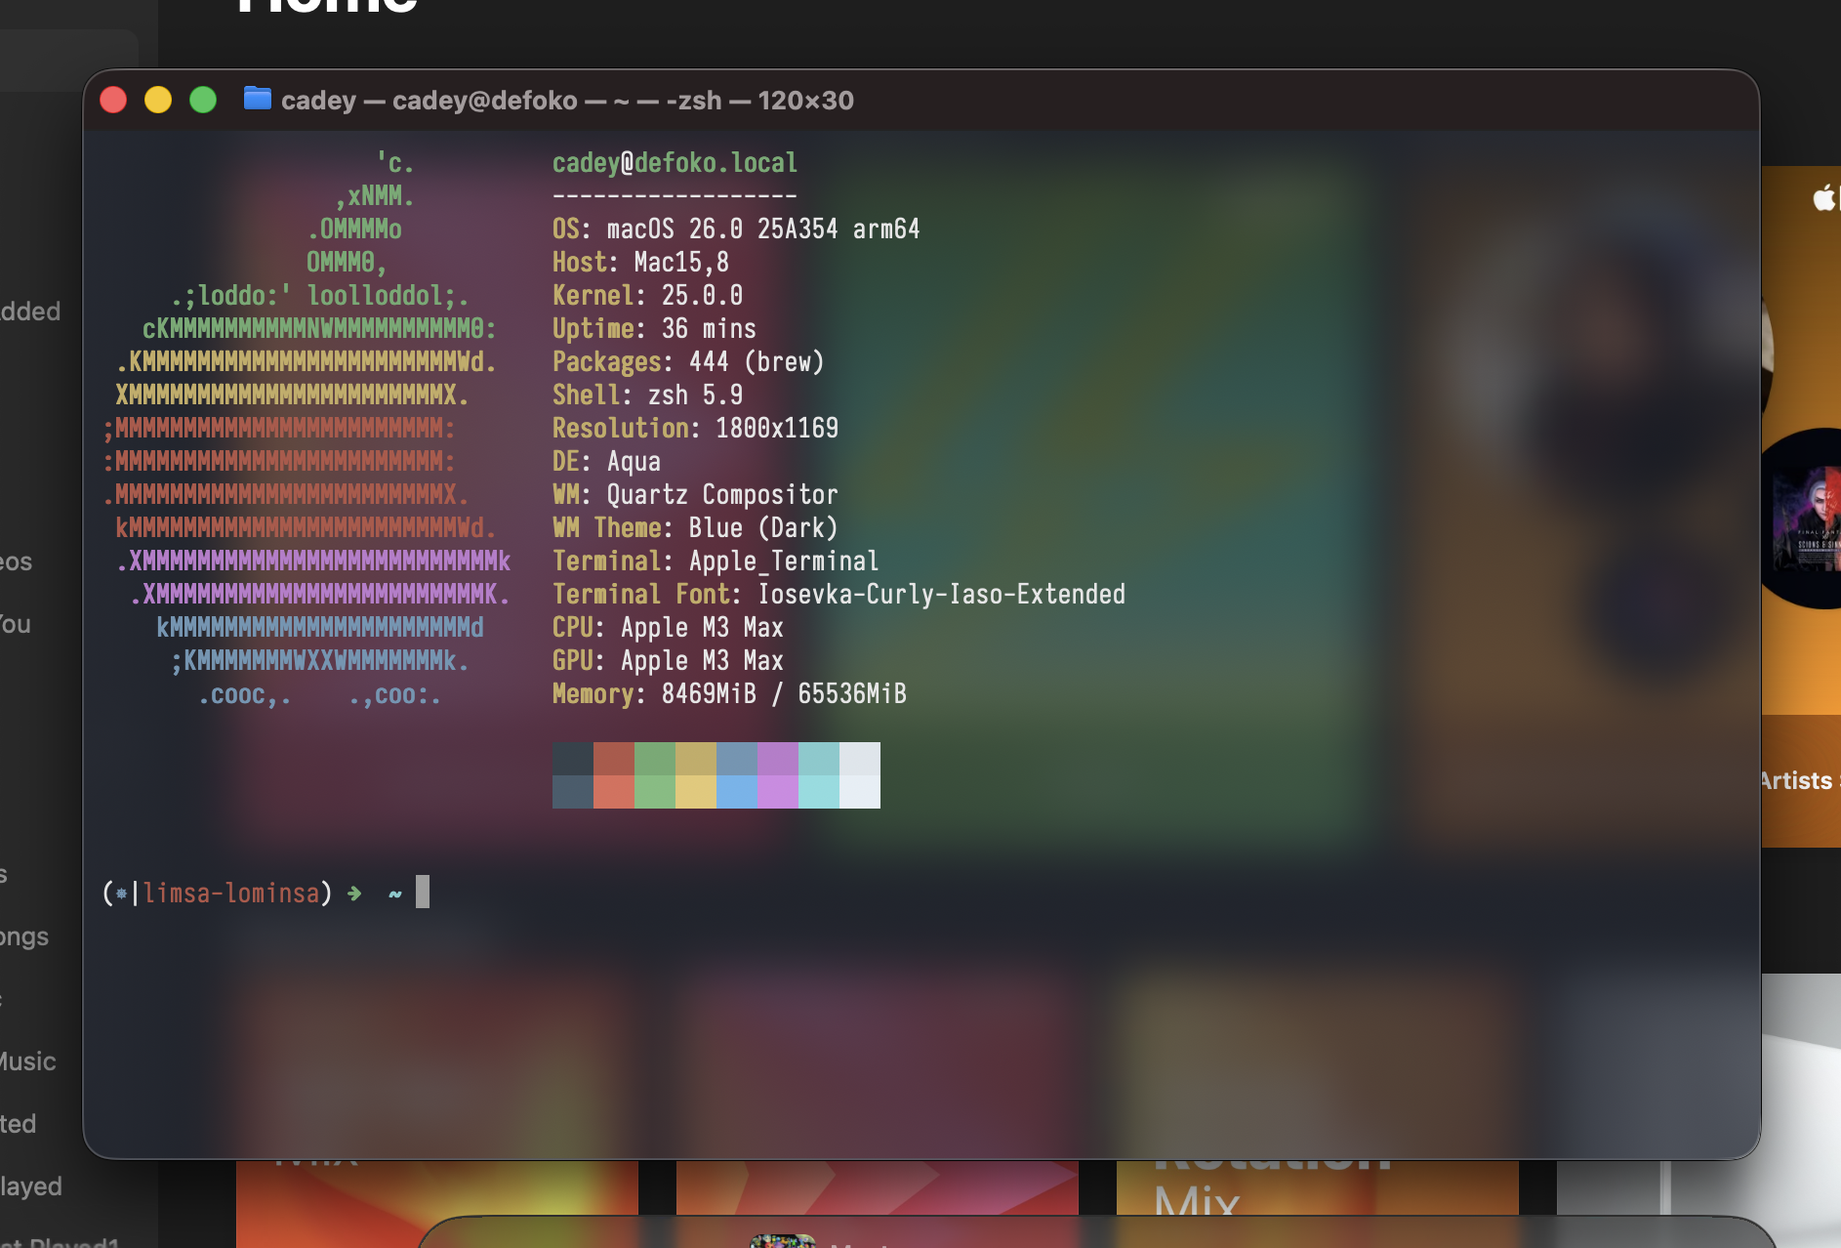Open Music Videos in the sidebar

[x=17, y=562]
